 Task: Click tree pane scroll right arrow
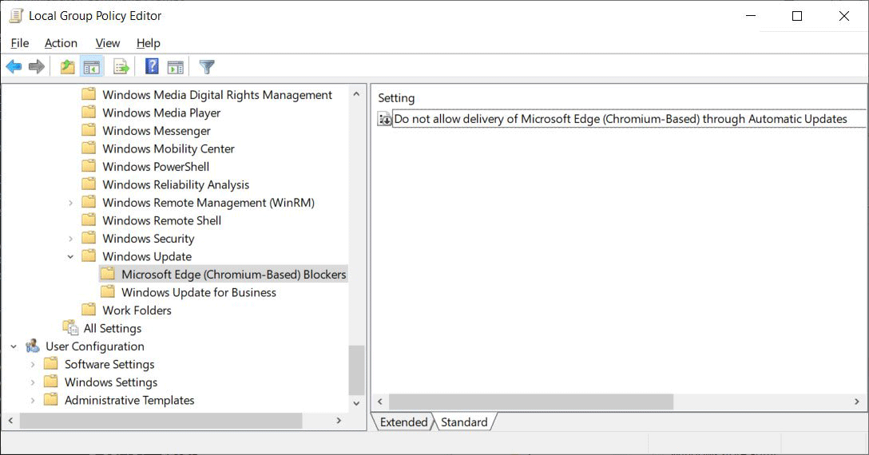(339, 421)
